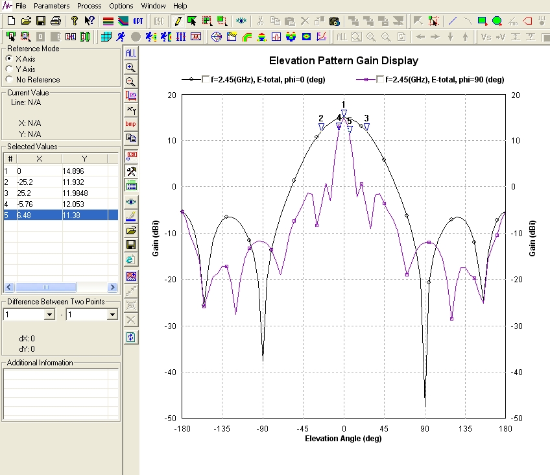Click the bmp export icon
This screenshot has width=550, height=475.
[x=131, y=124]
